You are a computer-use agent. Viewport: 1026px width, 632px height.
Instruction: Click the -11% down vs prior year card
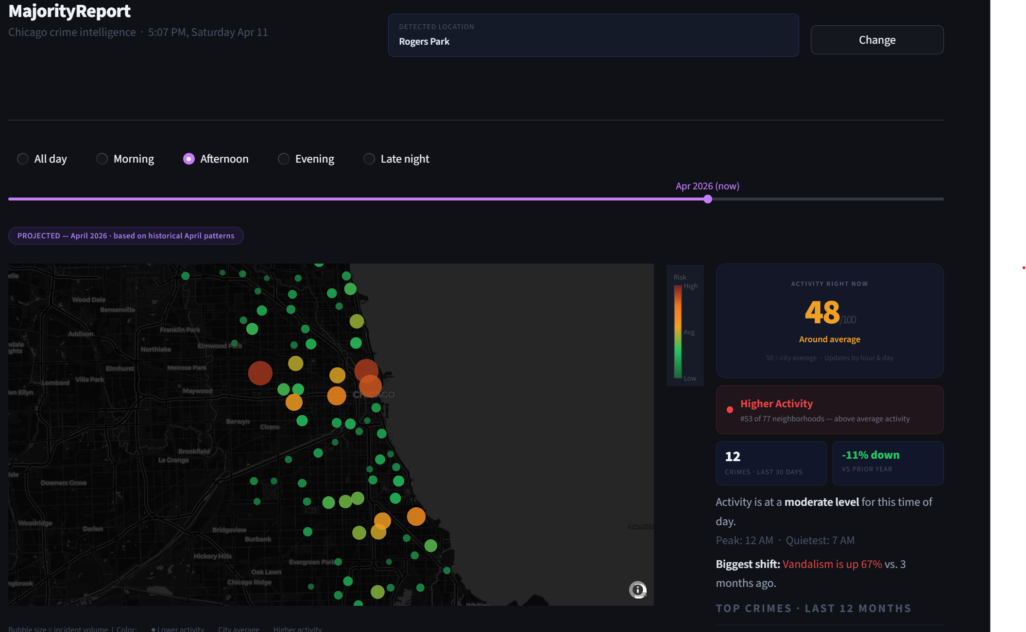coord(888,463)
